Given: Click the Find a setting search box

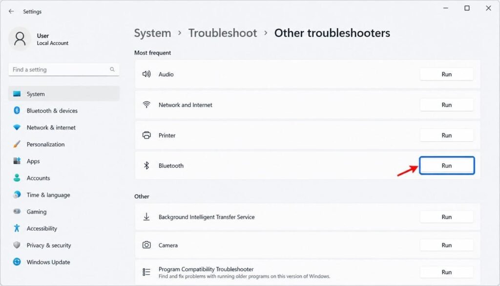Looking at the screenshot, I should tap(64, 69).
